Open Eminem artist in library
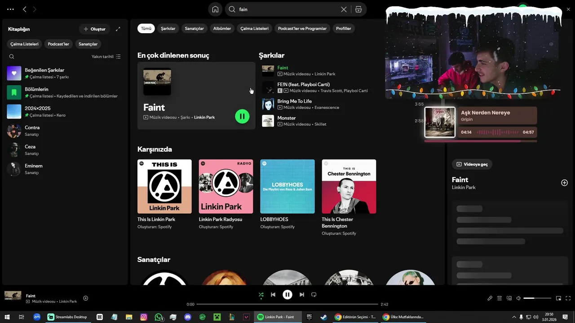575x323 pixels. tap(65, 169)
